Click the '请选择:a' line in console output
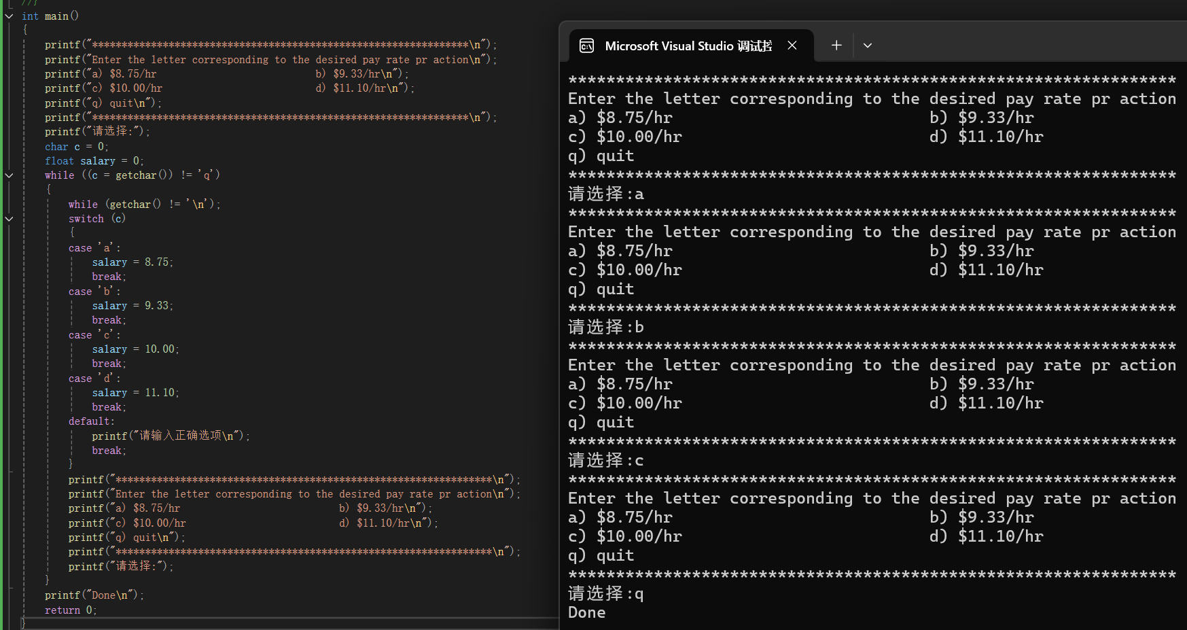The height and width of the screenshot is (630, 1187). point(606,194)
